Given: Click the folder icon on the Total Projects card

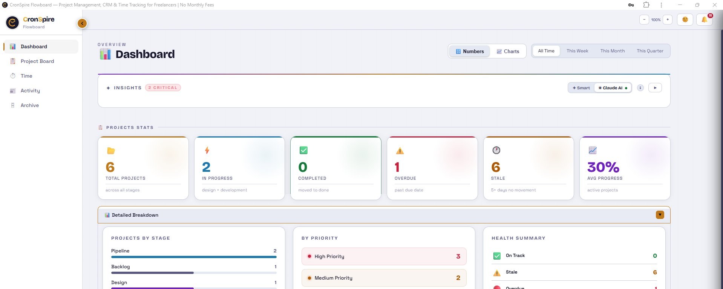Looking at the screenshot, I should pos(111,151).
